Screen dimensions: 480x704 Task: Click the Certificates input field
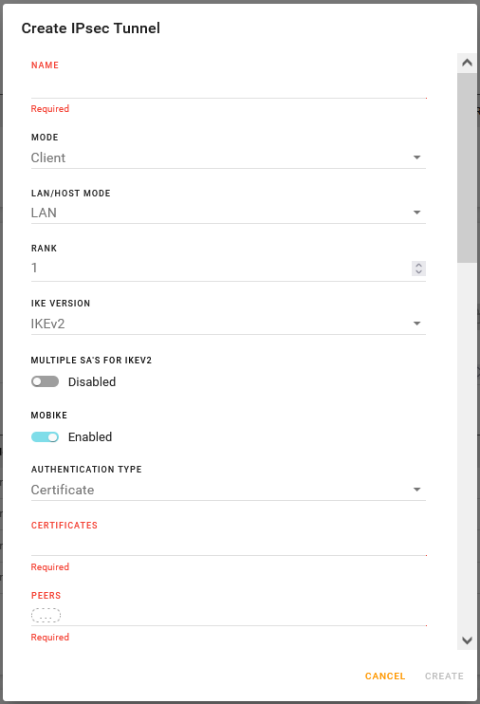228,546
